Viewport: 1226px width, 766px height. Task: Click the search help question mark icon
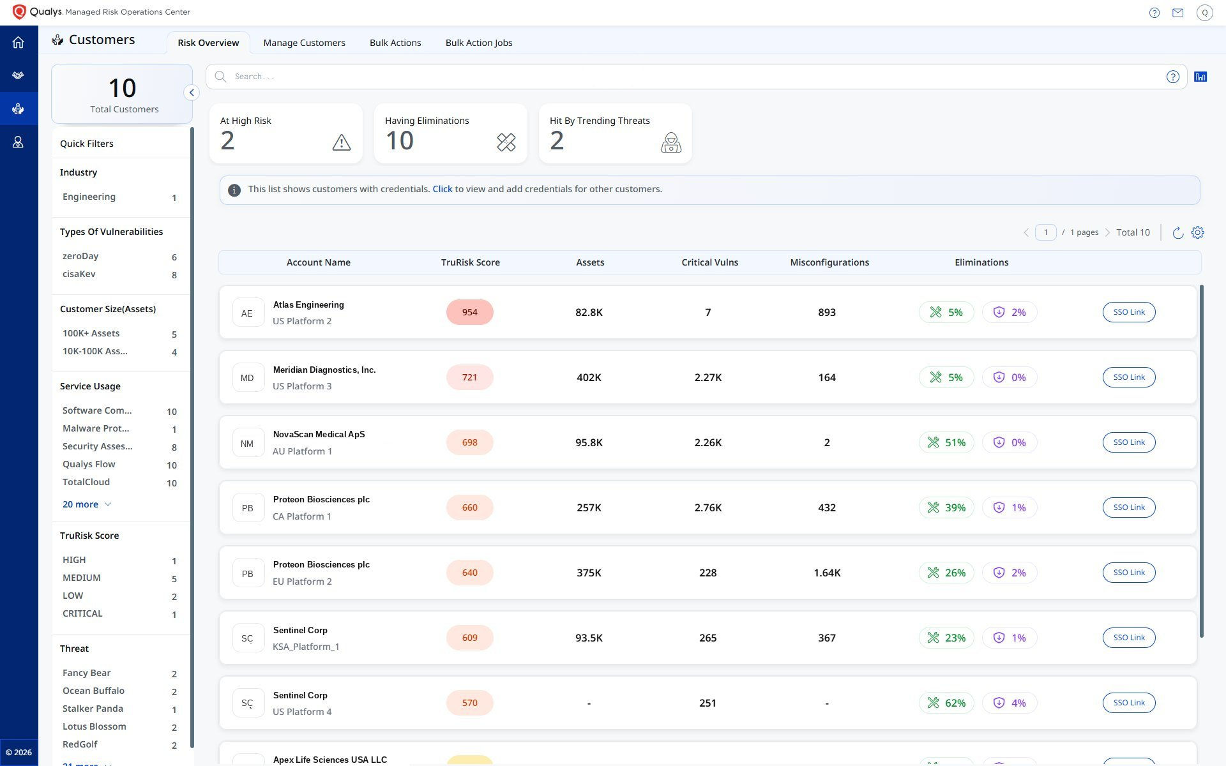1172,77
